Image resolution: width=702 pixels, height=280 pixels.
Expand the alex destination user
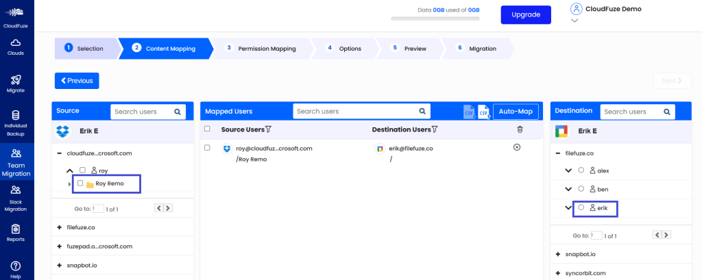tap(568, 170)
